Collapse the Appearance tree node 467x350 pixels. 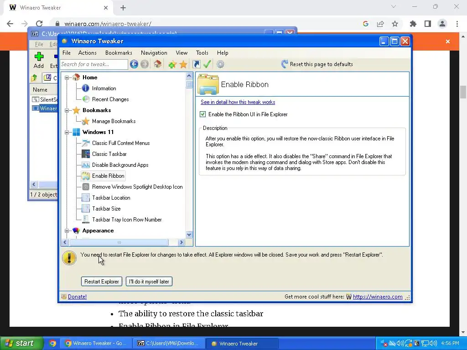pos(67,231)
